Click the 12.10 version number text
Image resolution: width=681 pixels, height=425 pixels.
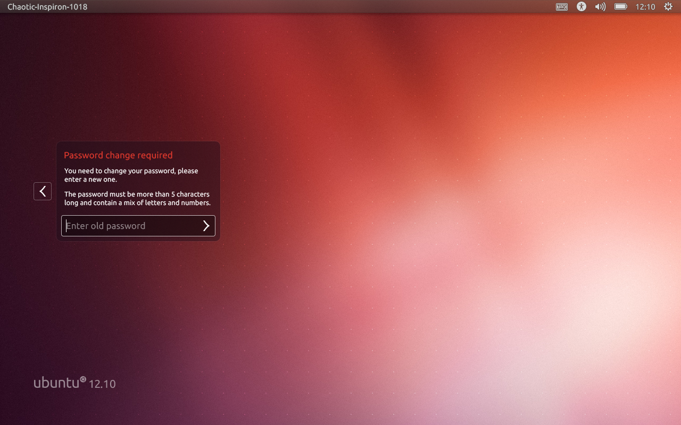point(102,384)
